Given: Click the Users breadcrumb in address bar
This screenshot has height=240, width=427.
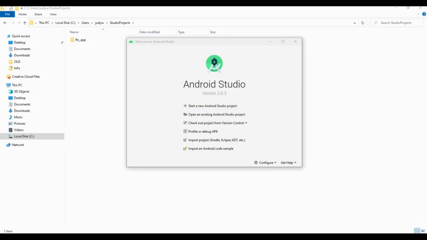Looking at the screenshot, I should tap(85, 23).
